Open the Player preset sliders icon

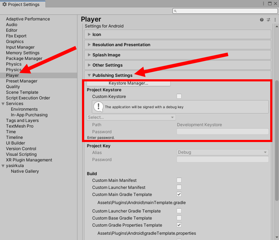[x=268, y=20]
